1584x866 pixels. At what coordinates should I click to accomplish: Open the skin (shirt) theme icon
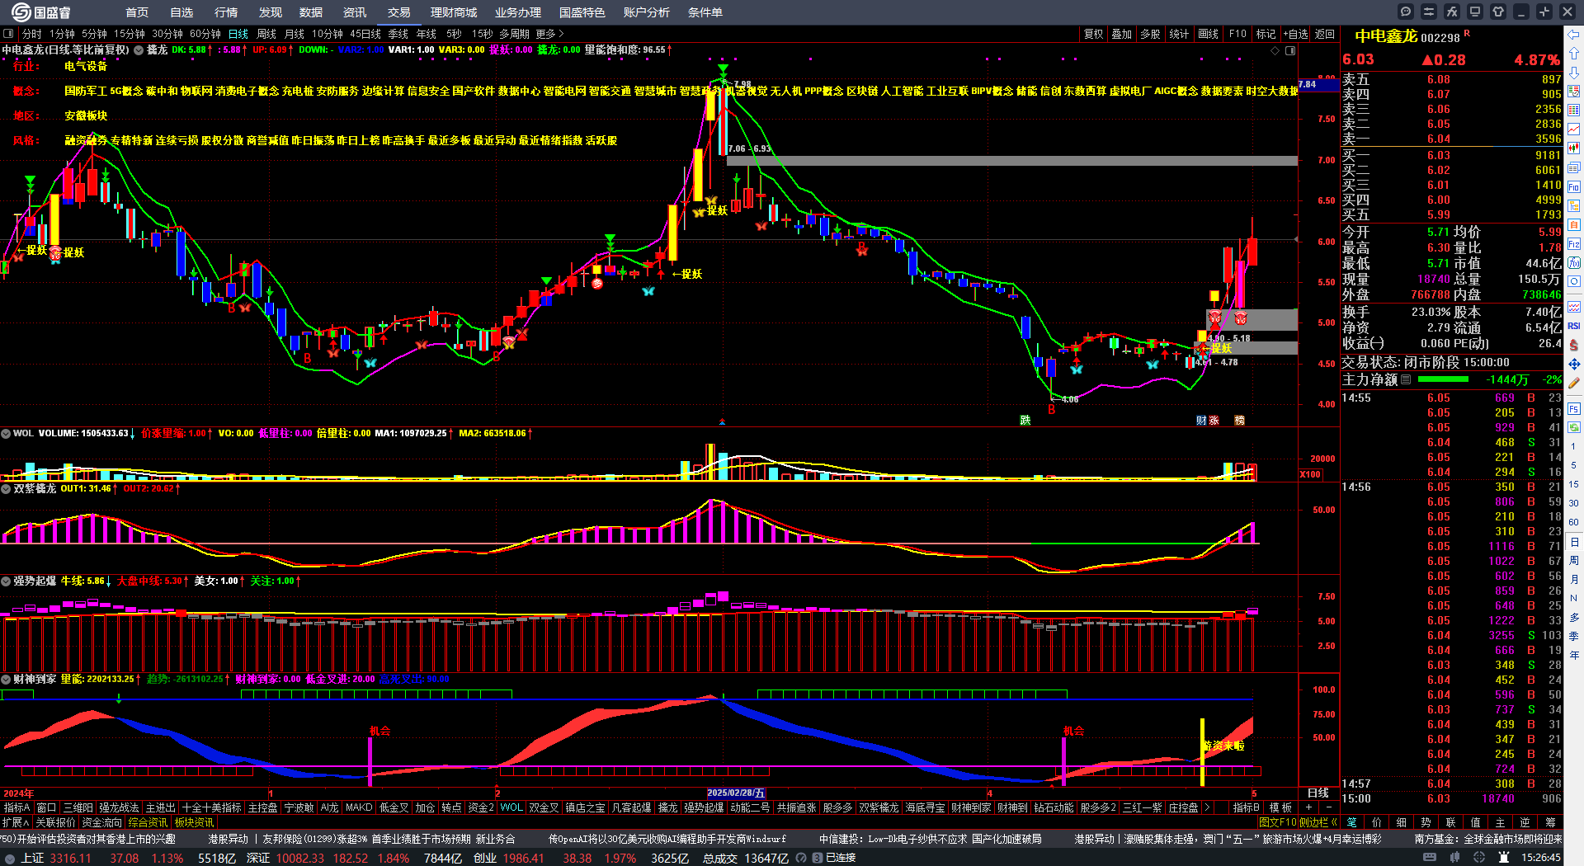[1498, 12]
